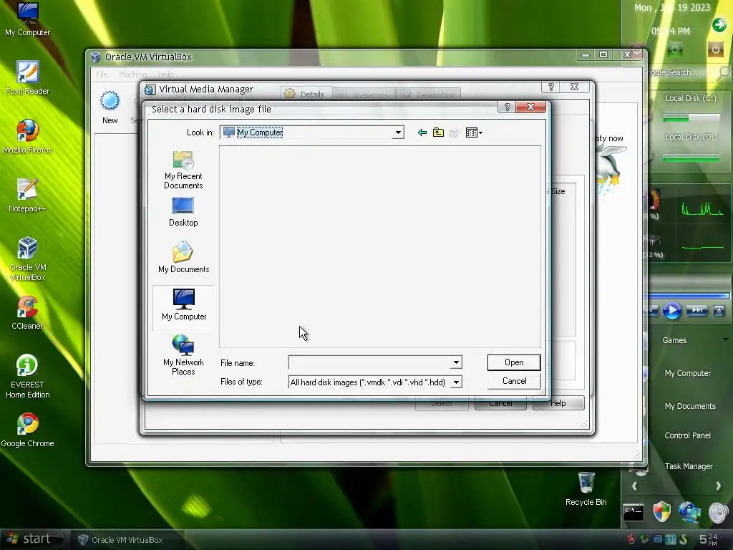Open Task Manager link in sidebar
The image size is (733, 550).
click(689, 466)
